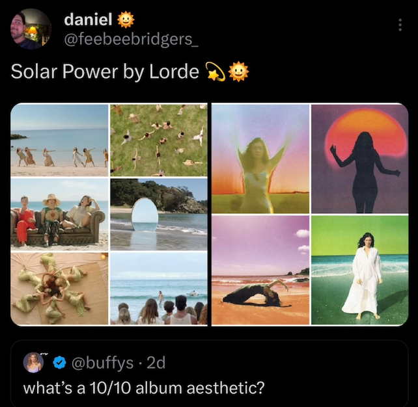418x407 pixels.
Task: Click the dizzy star emoji after Lorde
Action: click(216, 72)
